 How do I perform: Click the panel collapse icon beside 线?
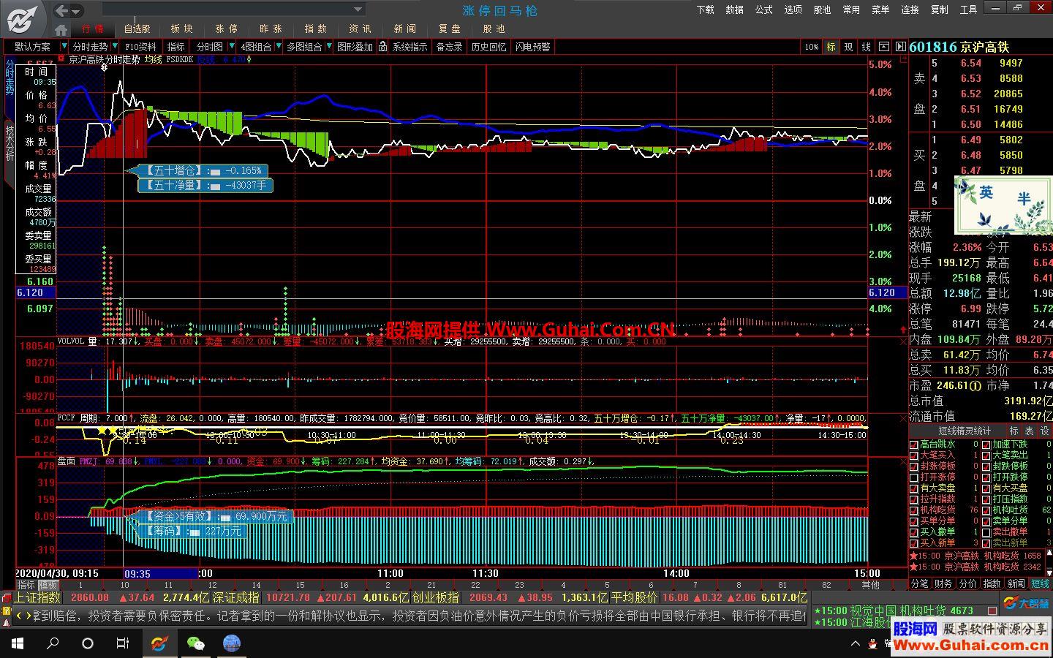point(883,47)
